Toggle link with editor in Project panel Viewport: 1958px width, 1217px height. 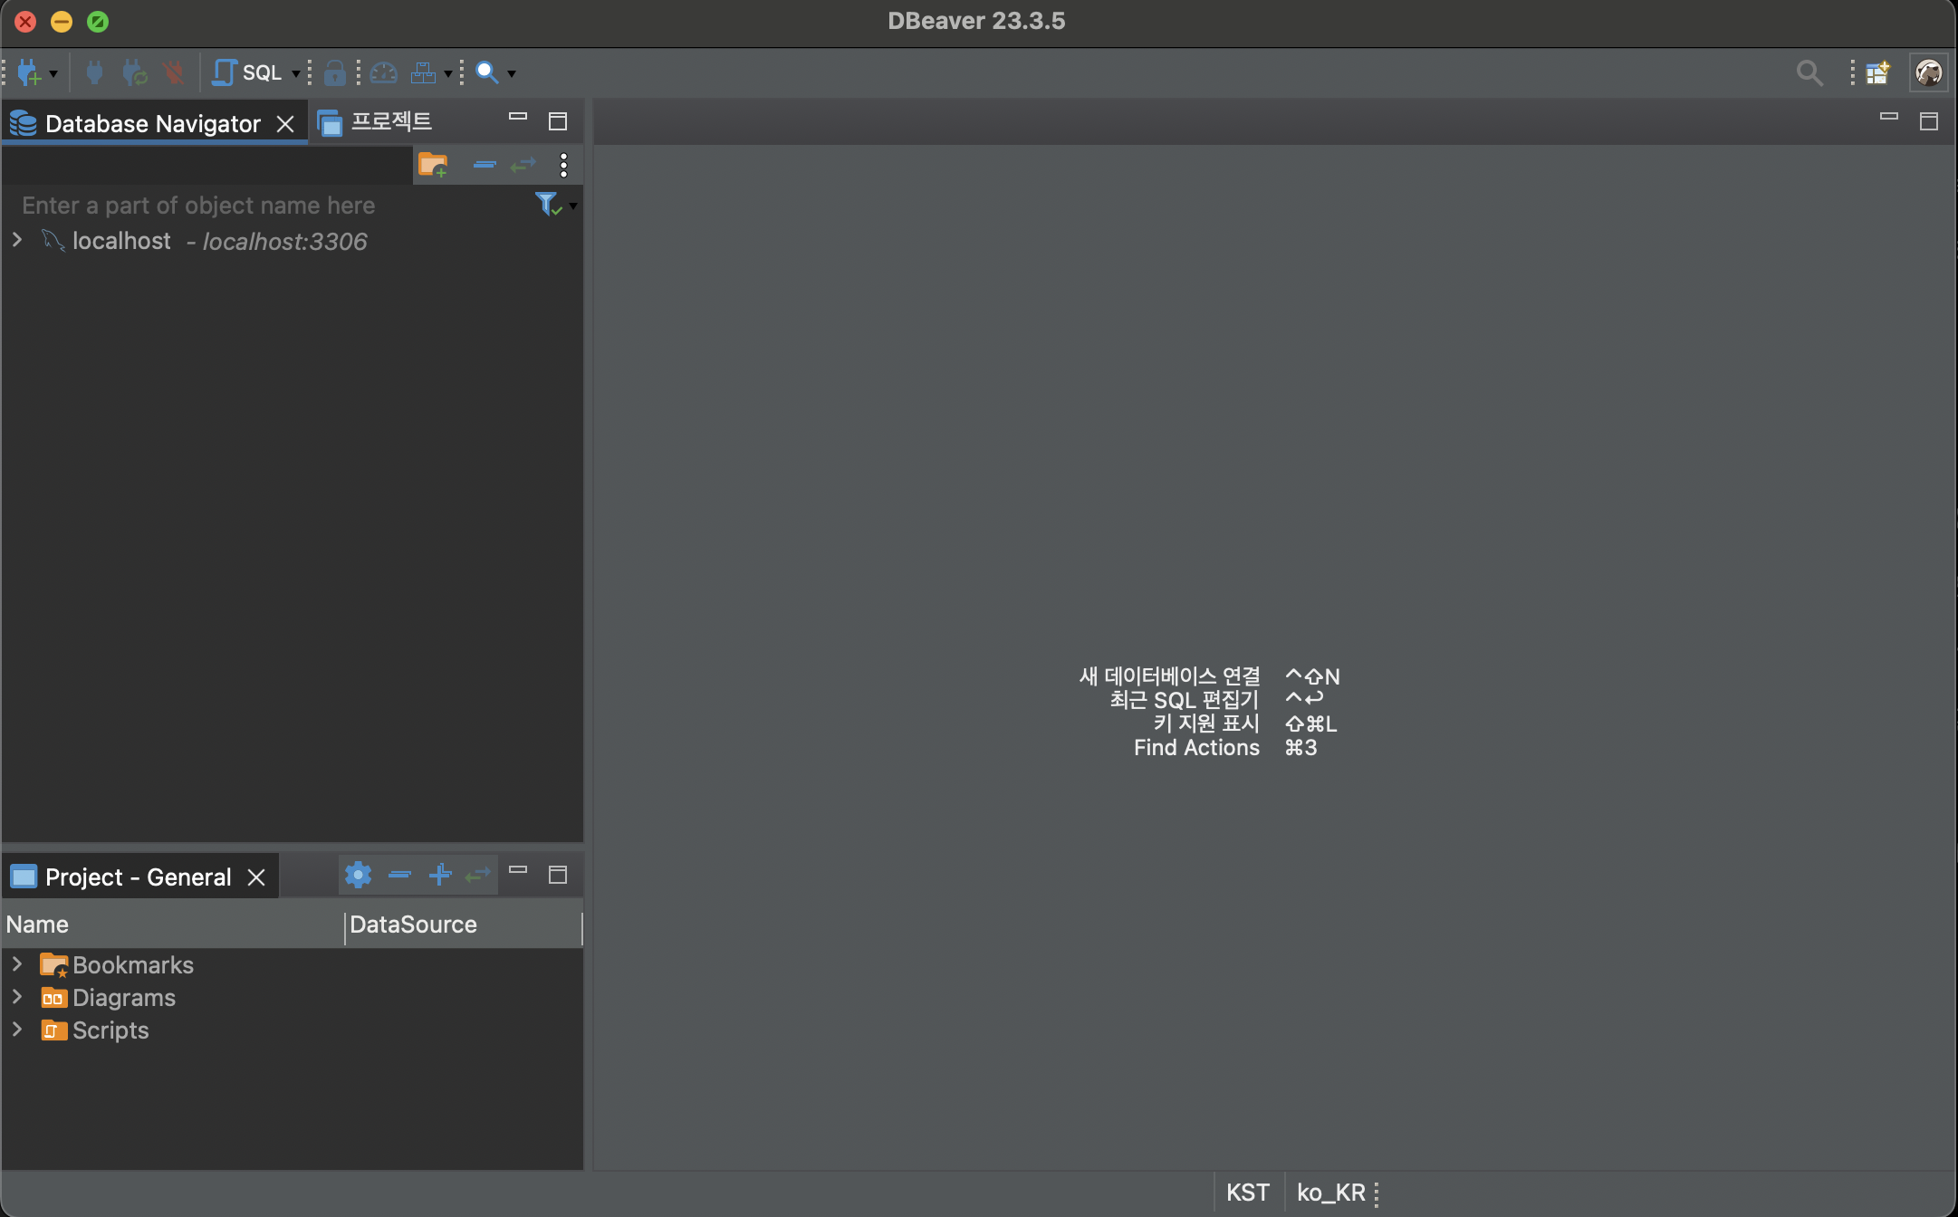pyautogui.click(x=477, y=875)
